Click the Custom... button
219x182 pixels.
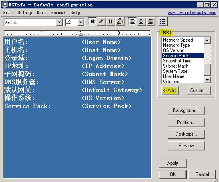tap(199, 90)
